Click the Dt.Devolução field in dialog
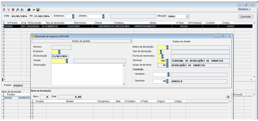This screenshot has width=258, height=121. tap(60, 56)
